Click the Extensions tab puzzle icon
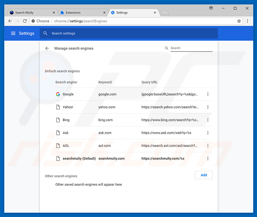Screen dimensions: 257x217 tap(62, 13)
